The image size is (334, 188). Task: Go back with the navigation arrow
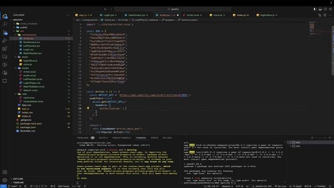pyautogui.click(x=105, y=9)
